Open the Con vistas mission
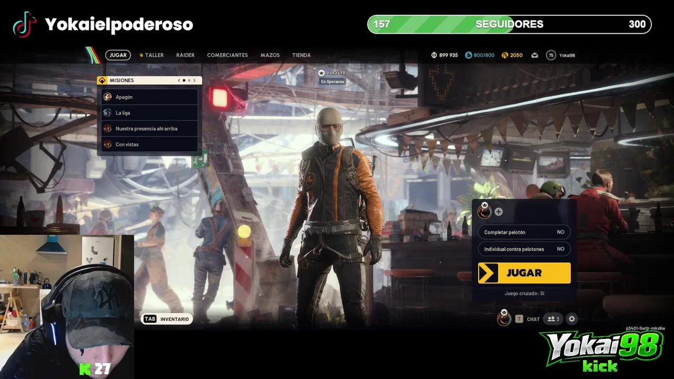The image size is (674, 379). 150,144
